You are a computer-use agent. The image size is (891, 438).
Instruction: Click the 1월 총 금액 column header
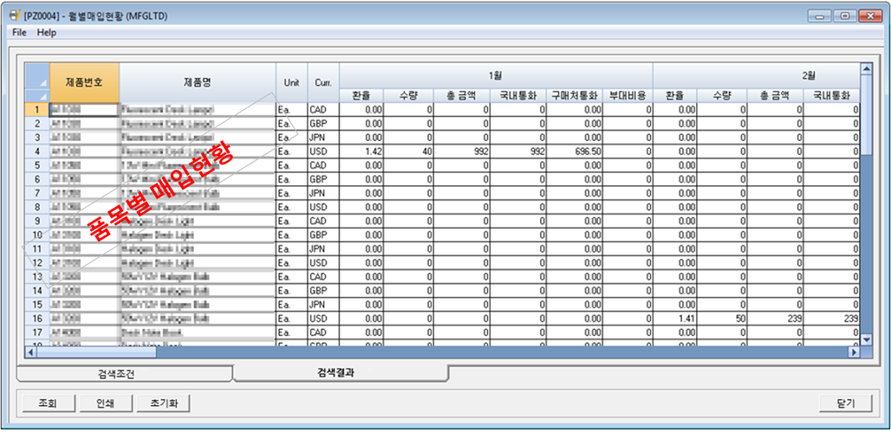461,95
